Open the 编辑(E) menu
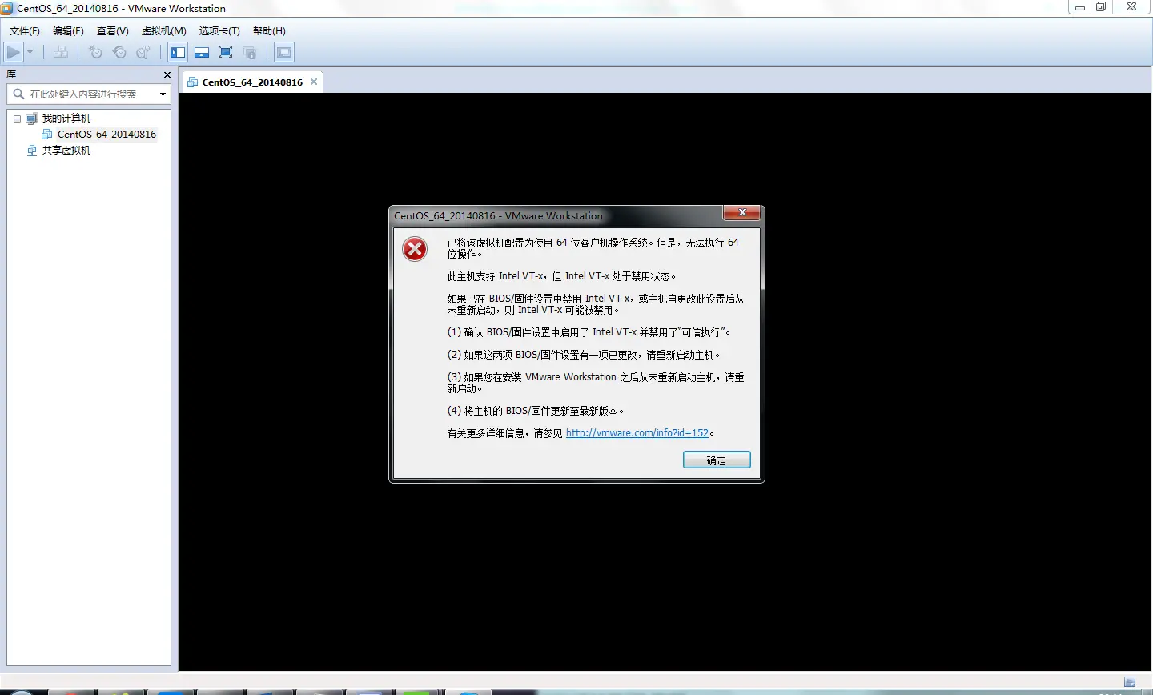Screen dimensions: 1153x695 (x=68, y=31)
